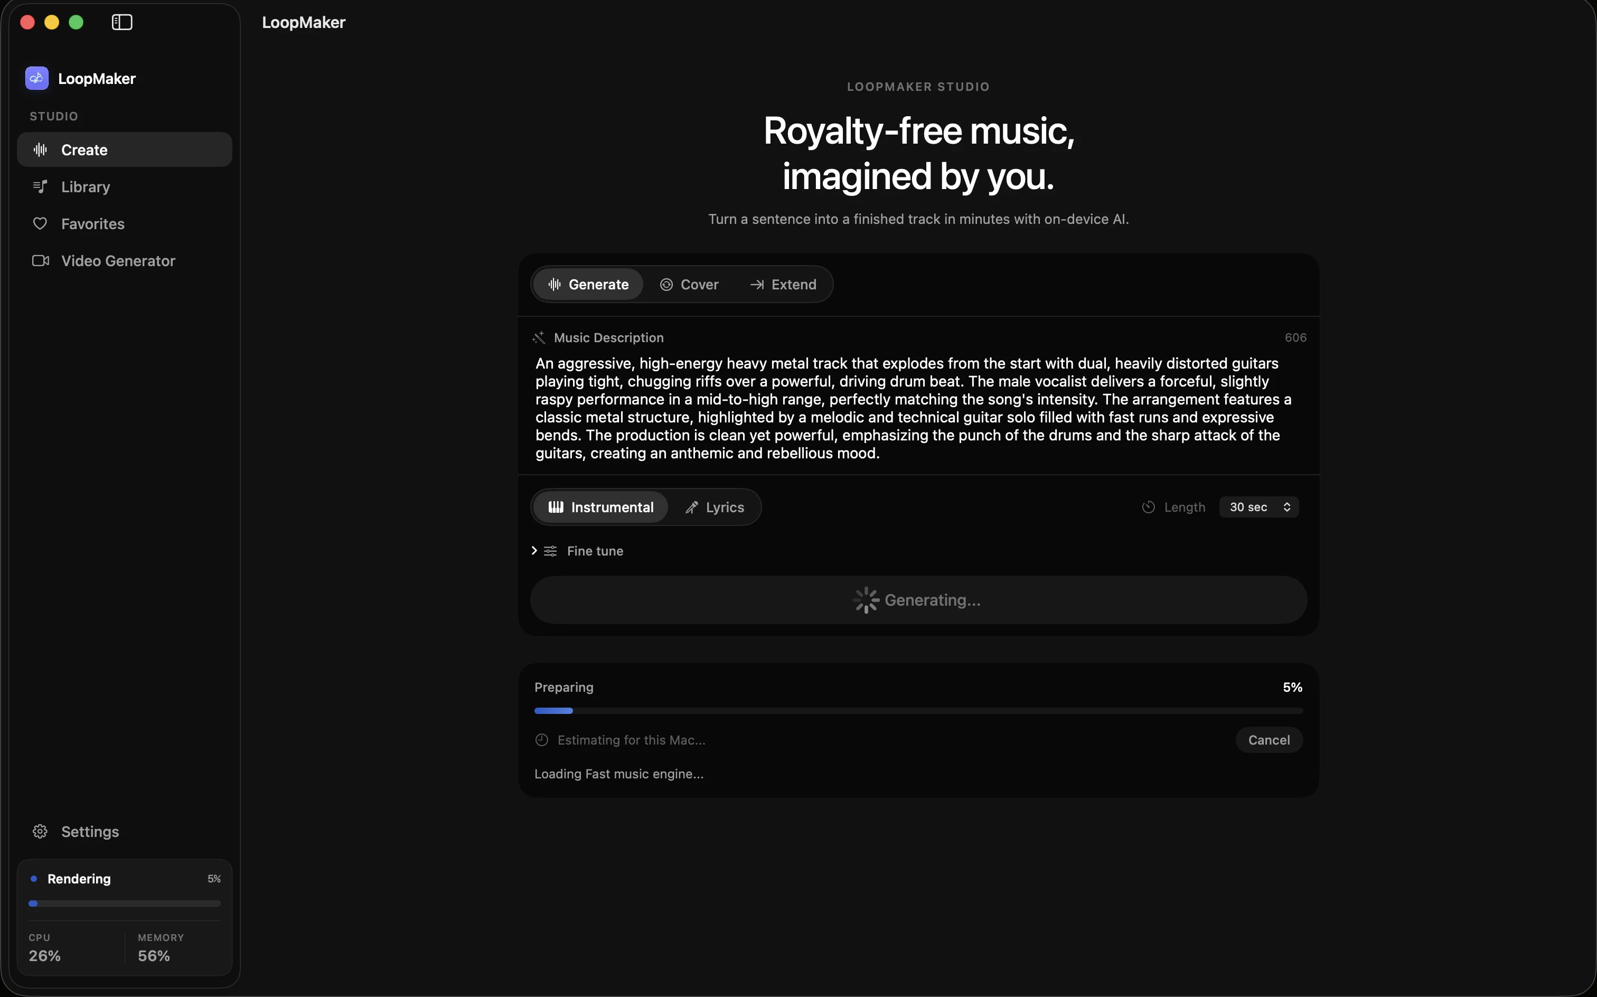This screenshot has width=1597, height=997.
Task: Click "Estimating for this Mac..." text
Action: [x=631, y=740]
